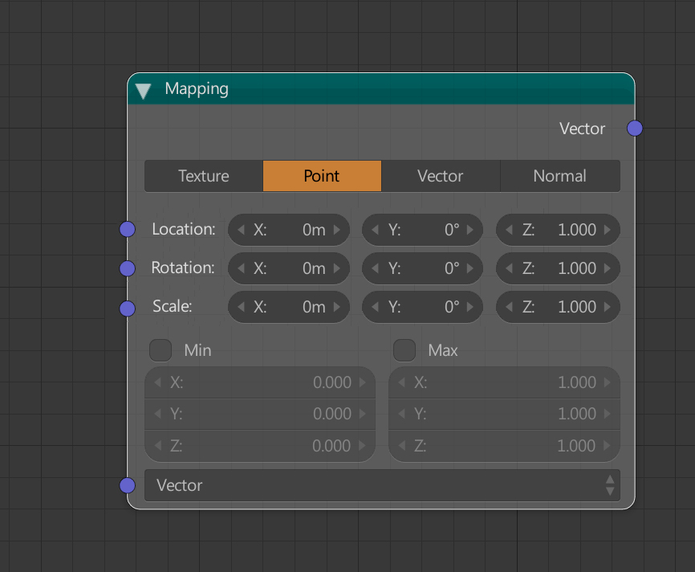Viewport: 695px width, 572px height.
Task: Click the Max Z value field
Action: (505, 446)
